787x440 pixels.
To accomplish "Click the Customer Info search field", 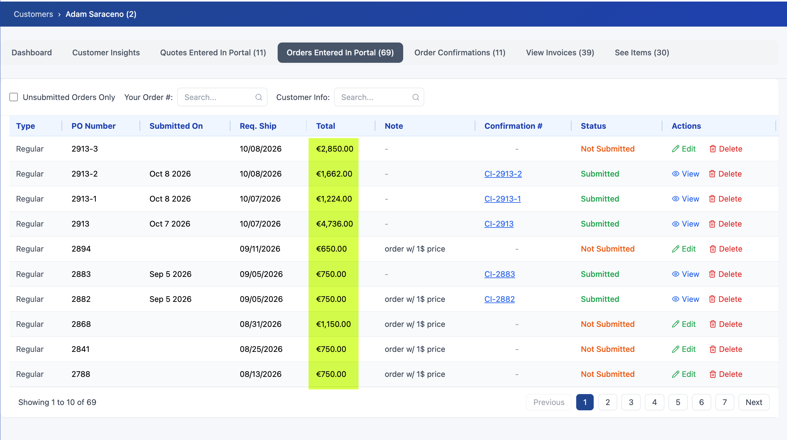I will click(x=379, y=97).
